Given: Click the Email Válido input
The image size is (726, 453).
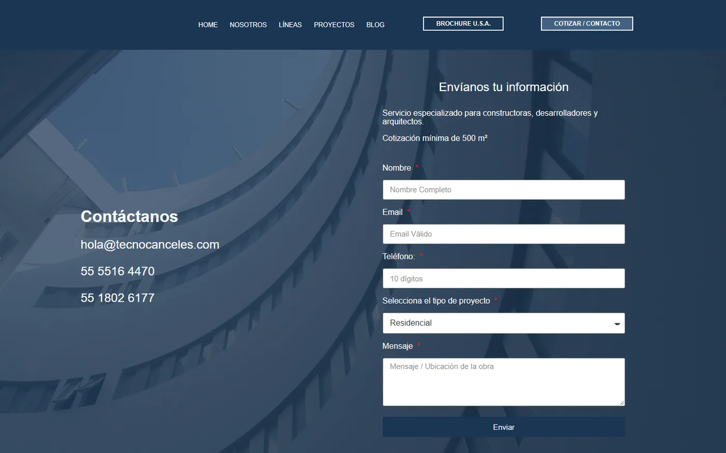Looking at the screenshot, I should 504,234.
